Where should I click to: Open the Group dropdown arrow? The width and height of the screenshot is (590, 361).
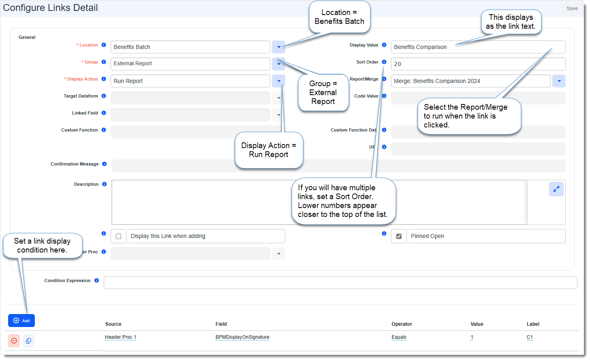click(x=279, y=64)
